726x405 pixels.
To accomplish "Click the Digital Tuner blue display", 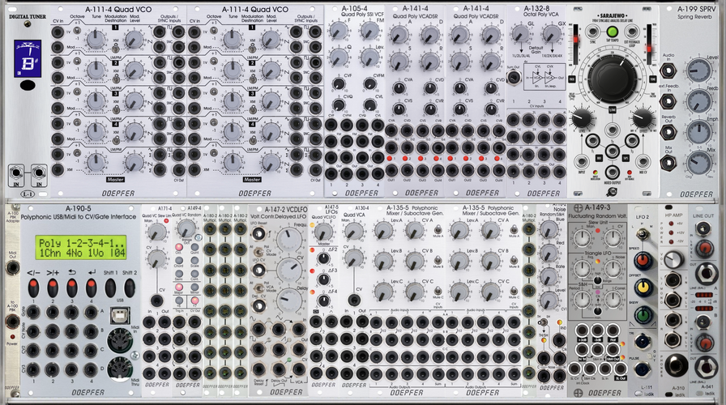I will pos(28,58).
